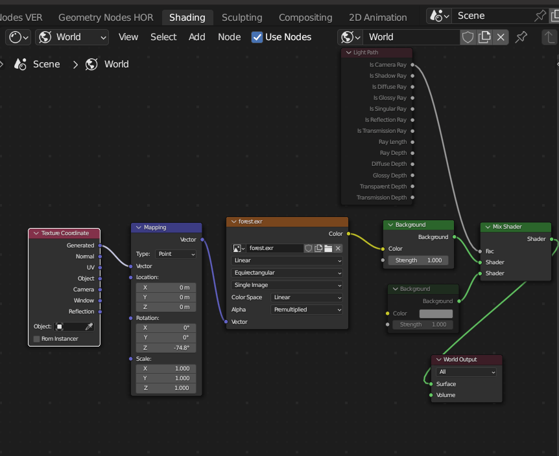
Task: Browse image in forest.exr node
Action: (x=239, y=248)
